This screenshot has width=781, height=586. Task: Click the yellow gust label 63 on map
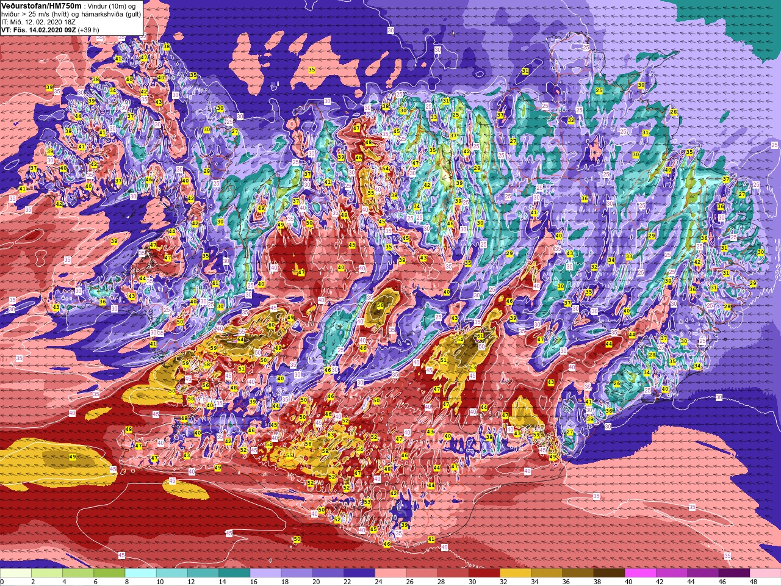click(x=330, y=435)
